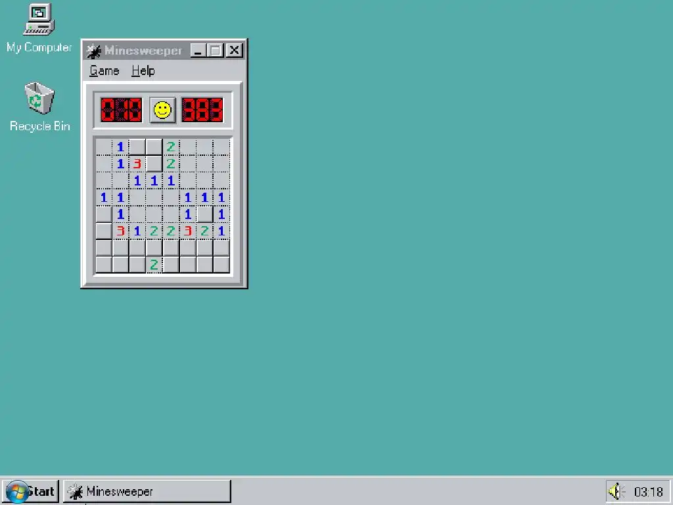Click the leftmost red 3 on the board
673x505 pixels.
[121, 231]
